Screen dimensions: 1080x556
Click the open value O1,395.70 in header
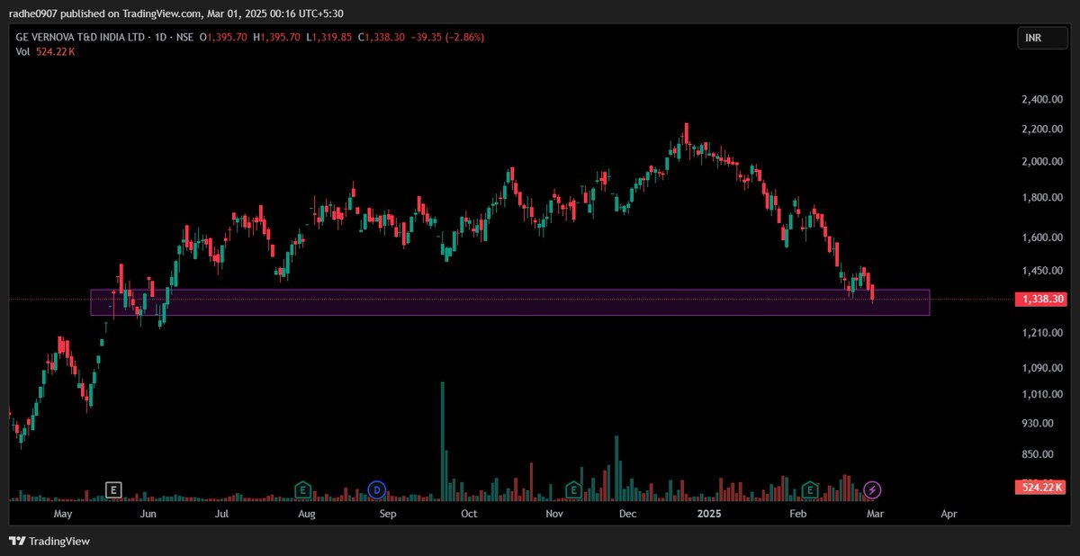point(225,37)
